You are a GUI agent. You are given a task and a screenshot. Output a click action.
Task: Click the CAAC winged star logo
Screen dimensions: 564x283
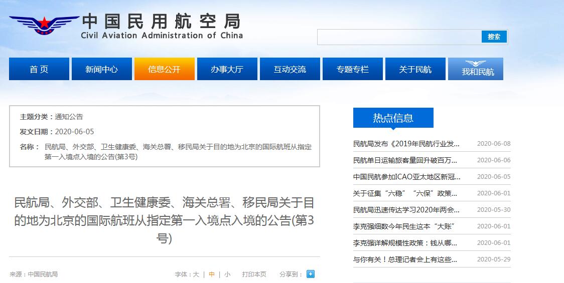point(44,25)
